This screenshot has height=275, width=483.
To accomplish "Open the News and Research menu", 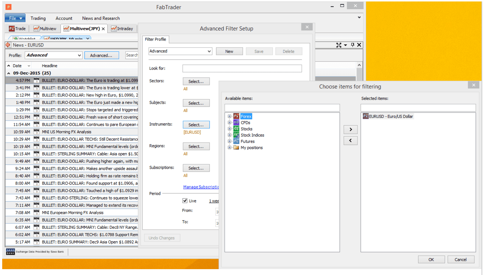I will [101, 18].
